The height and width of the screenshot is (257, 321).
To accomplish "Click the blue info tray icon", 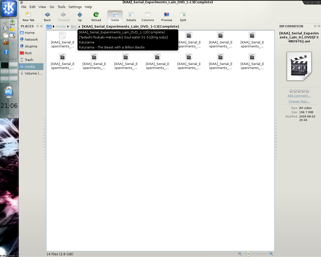I will pyautogui.click(x=6, y=52).
